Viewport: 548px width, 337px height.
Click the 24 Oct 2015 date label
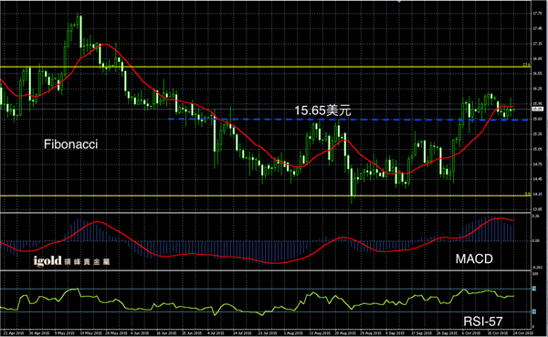tap(522, 333)
